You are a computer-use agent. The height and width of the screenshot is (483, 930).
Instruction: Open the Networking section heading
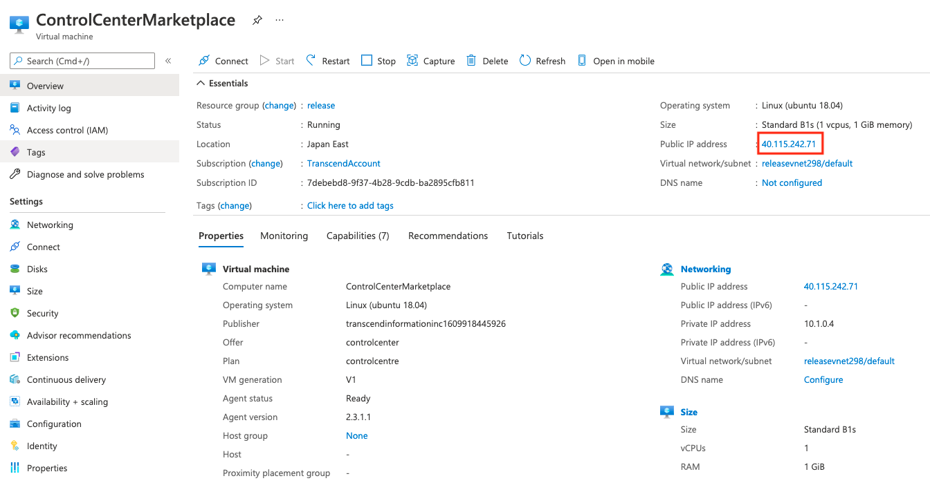click(x=706, y=269)
